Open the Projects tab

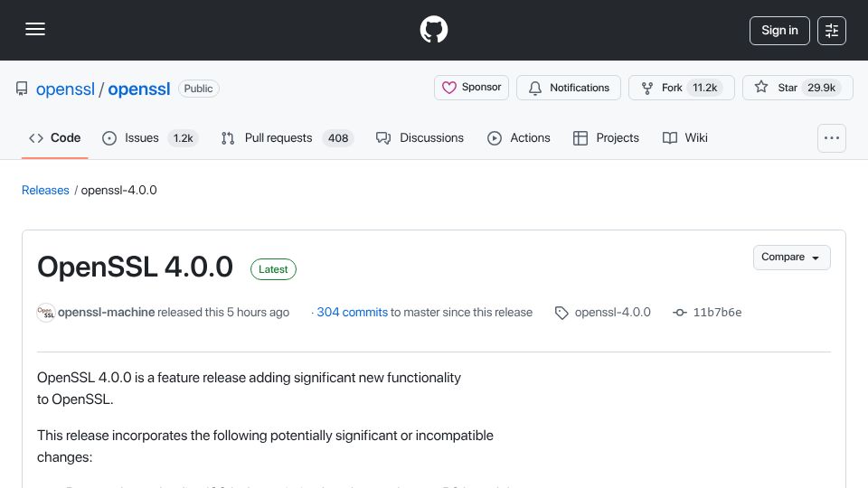[x=606, y=137]
